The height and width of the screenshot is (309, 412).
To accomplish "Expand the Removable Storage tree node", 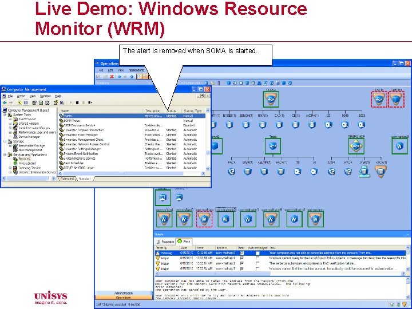I will [x=10, y=146].
